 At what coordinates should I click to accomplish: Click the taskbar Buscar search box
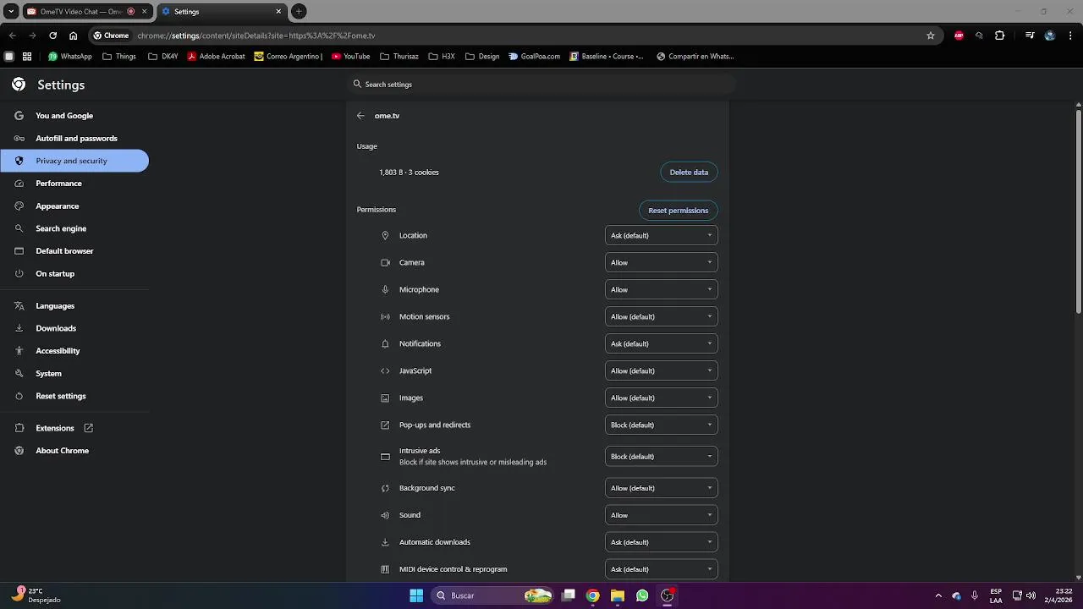pyautogui.click(x=493, y=595)
